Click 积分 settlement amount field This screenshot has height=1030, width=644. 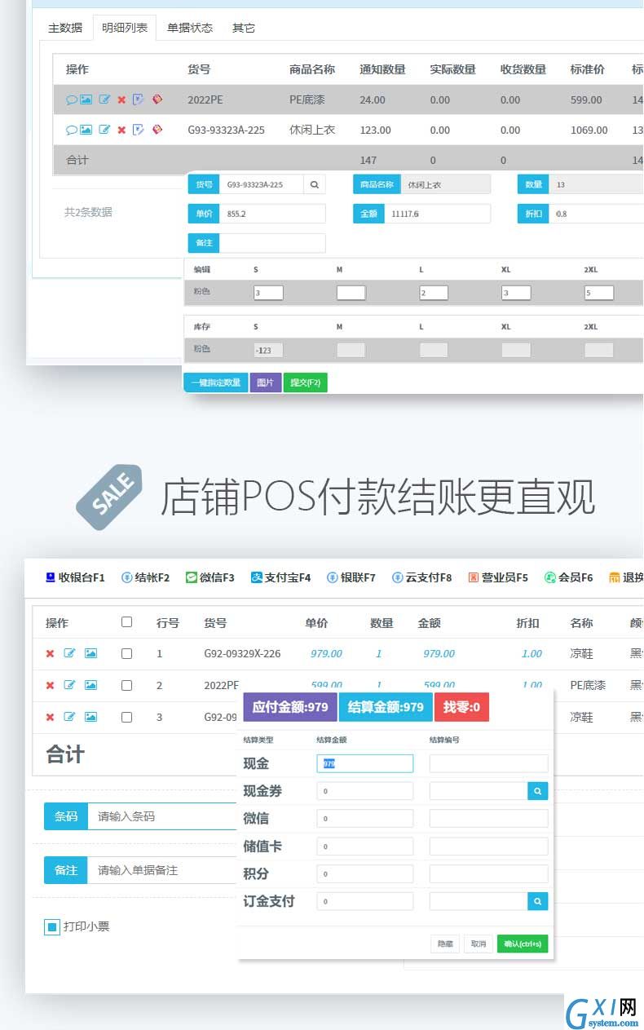(x=364, y=873)
